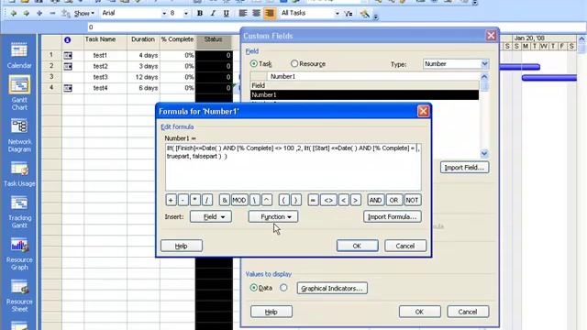The image size is (587, 330).
Task: Open the Calendar view in sidebar
Action: [19, 55]
